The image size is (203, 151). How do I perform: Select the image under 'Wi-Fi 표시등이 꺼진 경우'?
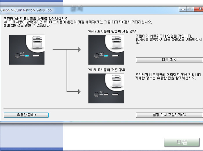point(106,88)
